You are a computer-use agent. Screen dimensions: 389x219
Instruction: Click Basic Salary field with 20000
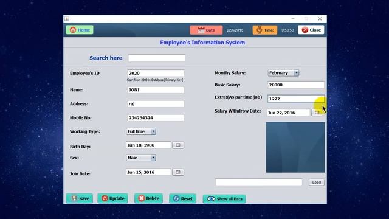[296, 85]
